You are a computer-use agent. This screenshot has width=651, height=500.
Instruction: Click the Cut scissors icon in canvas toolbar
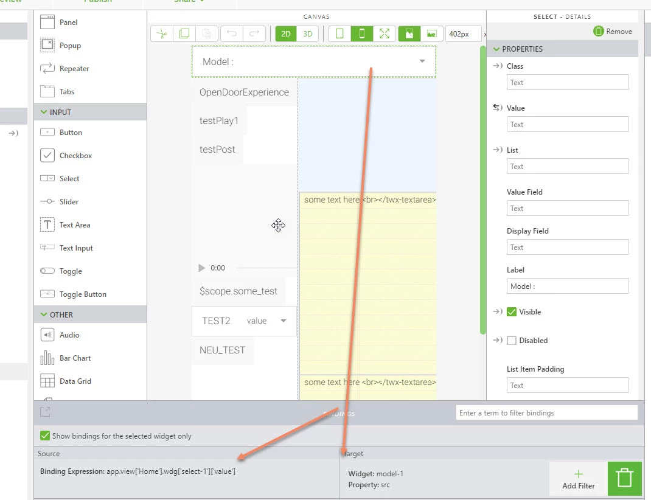[x=162, y=33]
